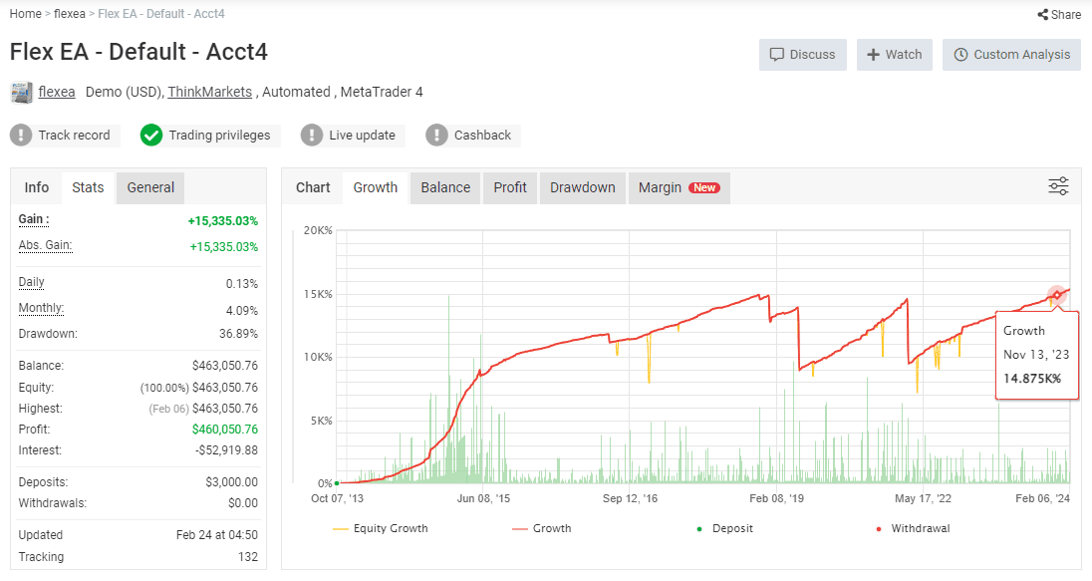Open the Margin tab marked New
1092x581 pixels.
[x=678, y=187]
